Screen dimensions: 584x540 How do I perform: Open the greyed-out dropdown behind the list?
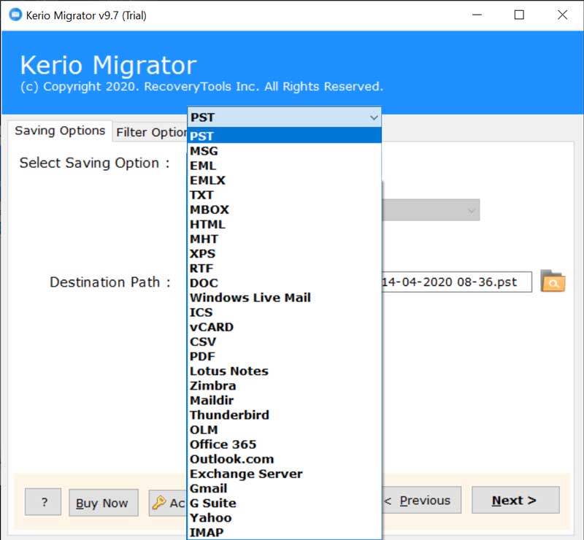coord(431,210)
